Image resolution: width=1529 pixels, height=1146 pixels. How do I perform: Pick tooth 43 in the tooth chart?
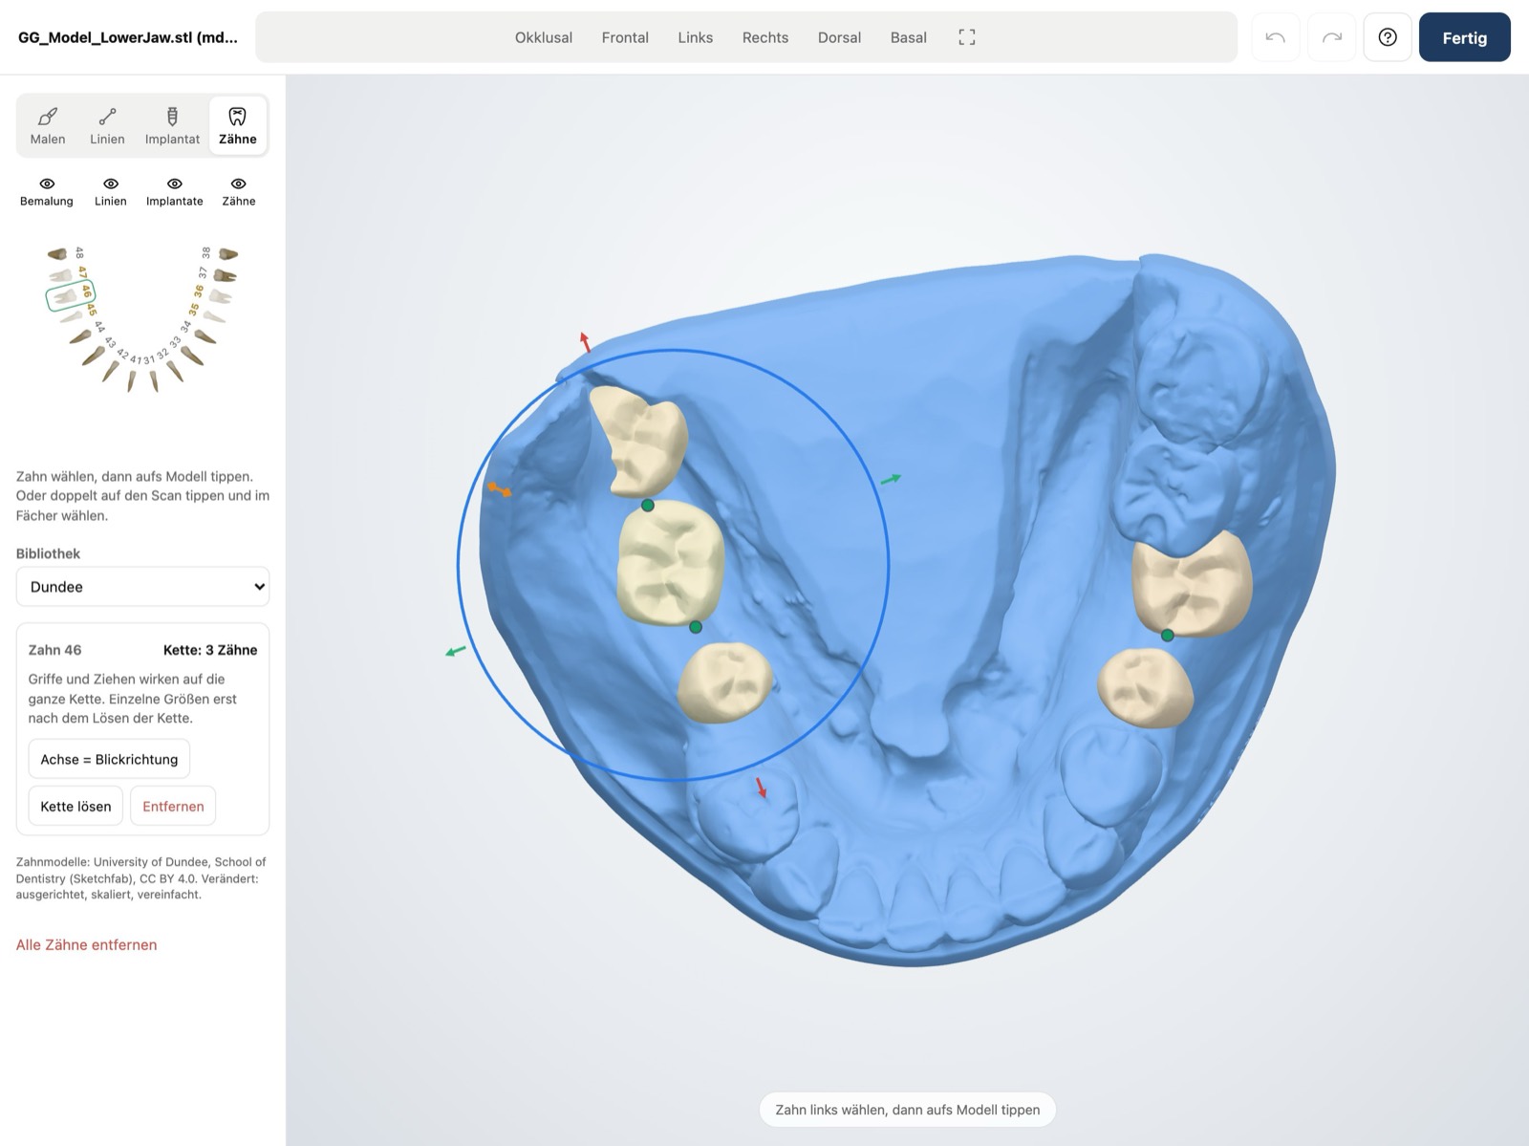point(94,354)
